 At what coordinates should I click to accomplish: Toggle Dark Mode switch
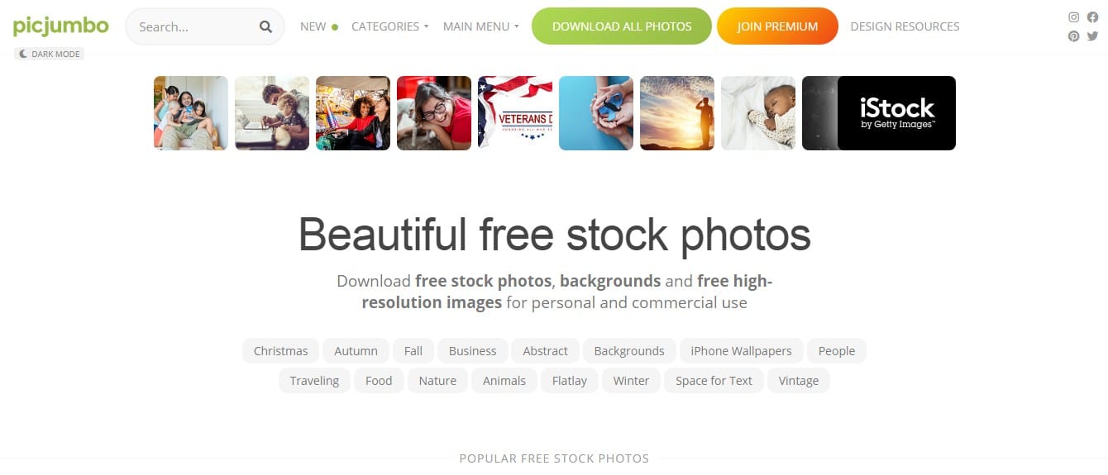point(49,54)
